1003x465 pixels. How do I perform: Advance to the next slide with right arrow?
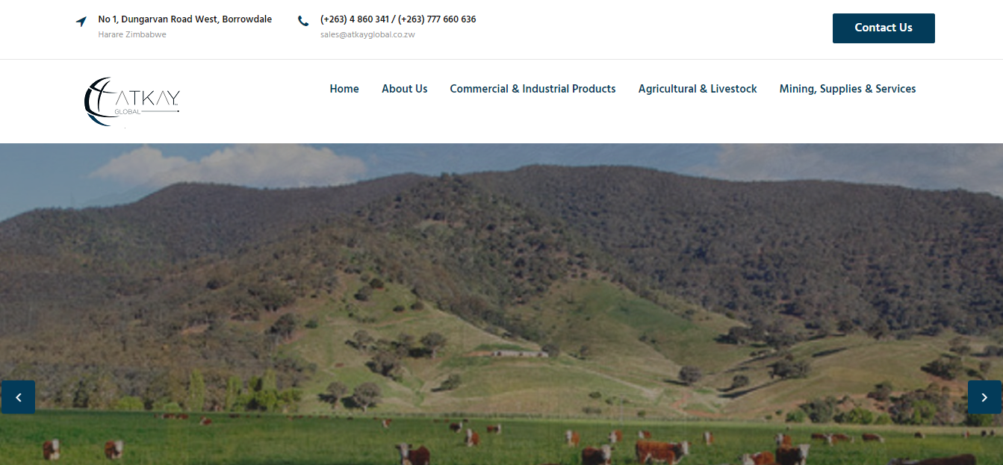[x=984, y=397]
